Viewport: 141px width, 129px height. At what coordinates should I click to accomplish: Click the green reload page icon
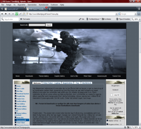coord(17,14)
